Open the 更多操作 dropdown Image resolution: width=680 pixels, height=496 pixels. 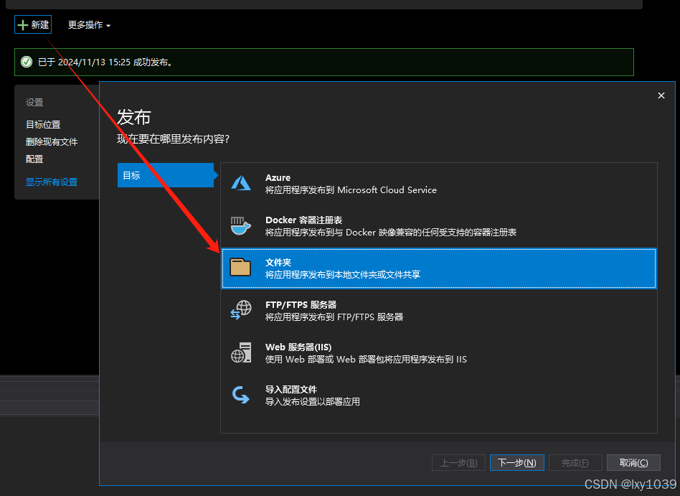tap(89, 25)
